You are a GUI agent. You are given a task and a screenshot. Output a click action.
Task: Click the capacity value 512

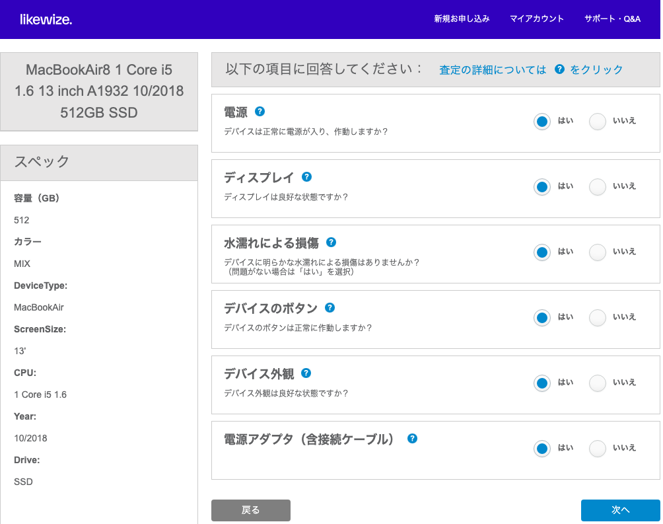[22, 220]
